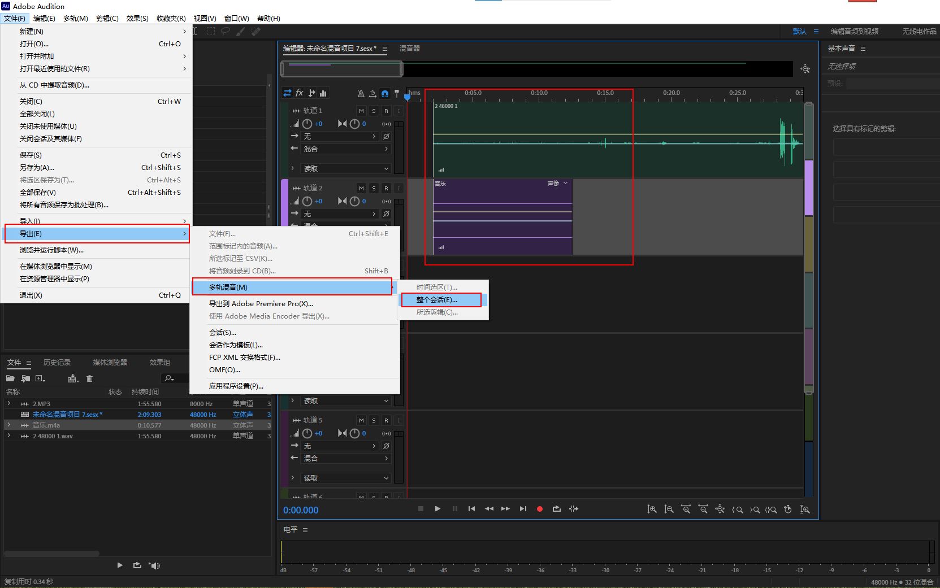The height and width of the screenshot is (588, 940).
Task: Click the search field in Files panel
Action: click(x=175, y=378)
